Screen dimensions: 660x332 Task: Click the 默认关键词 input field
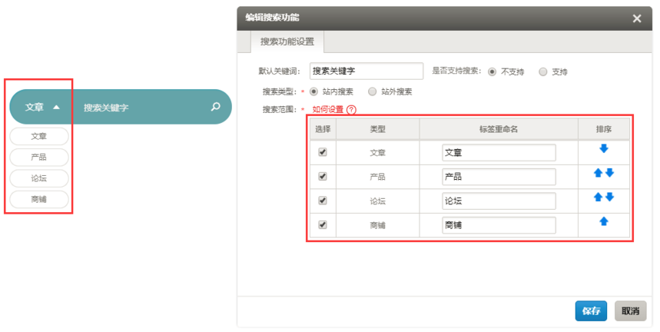[x=366, y=71]
